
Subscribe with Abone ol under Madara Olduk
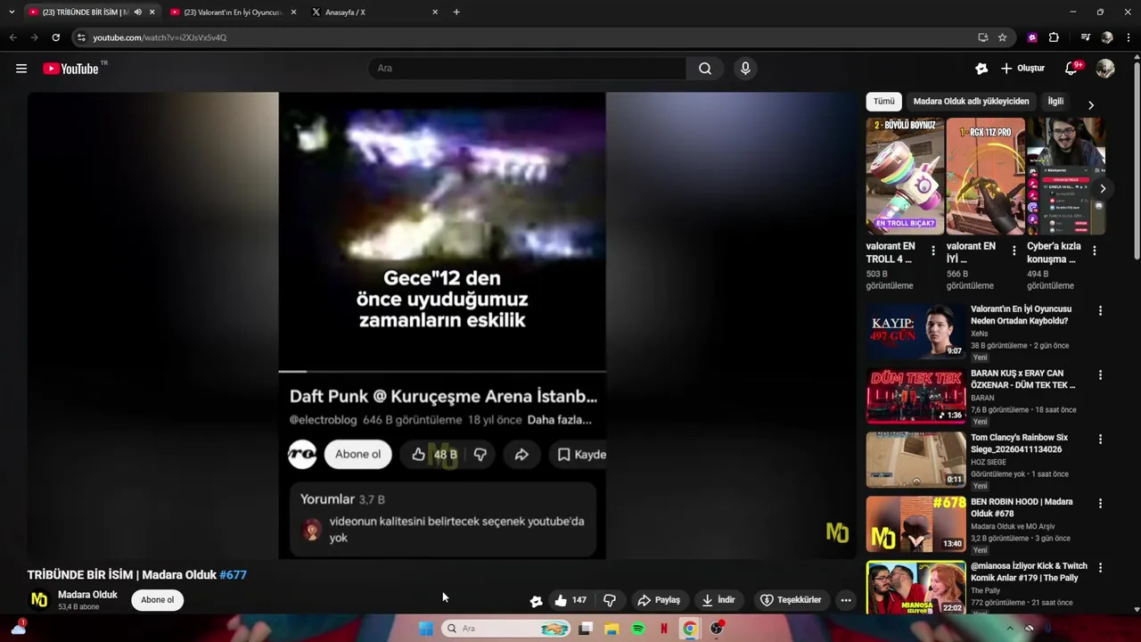pos(158,600)
